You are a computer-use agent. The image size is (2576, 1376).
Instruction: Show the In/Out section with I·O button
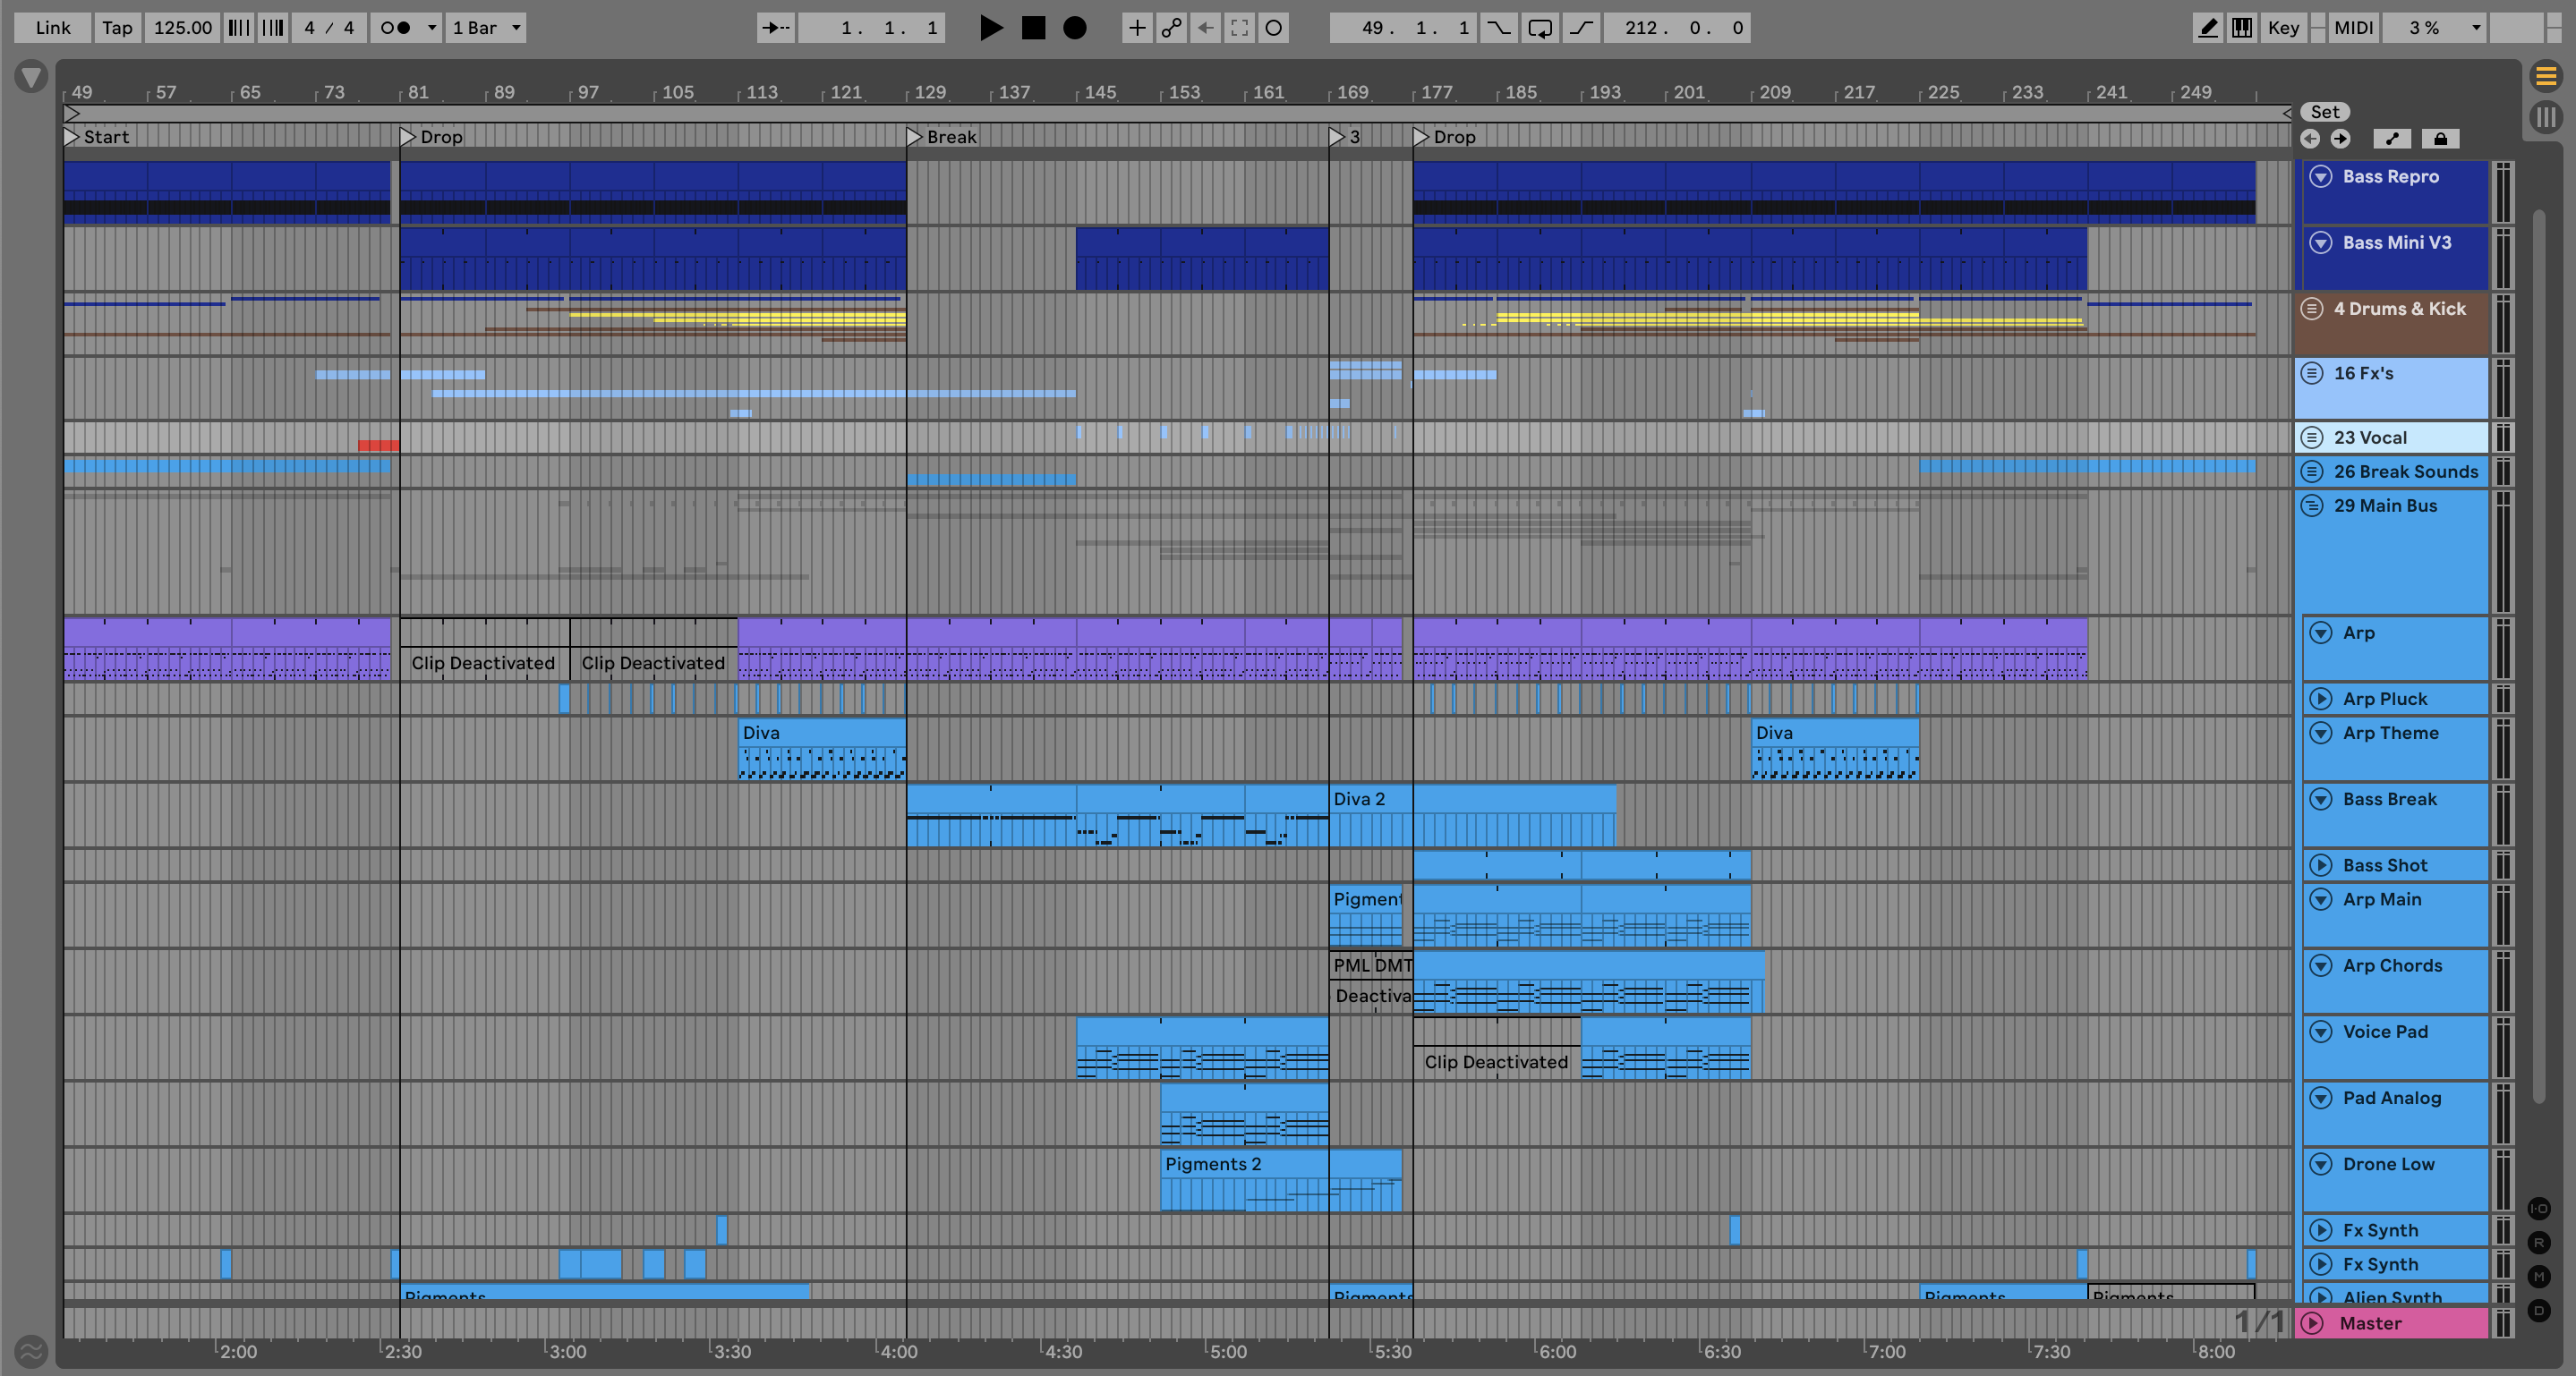tap(2539, 1209)
